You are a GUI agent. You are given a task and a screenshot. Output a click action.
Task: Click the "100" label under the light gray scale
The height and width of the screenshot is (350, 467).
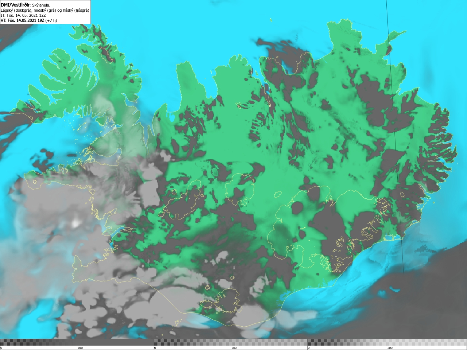coord(390,348)
